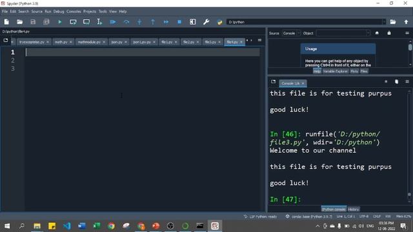Click the browse tabs icon in editor
Image resolution: width=413 pixels, height=232 pixels.
6,40
